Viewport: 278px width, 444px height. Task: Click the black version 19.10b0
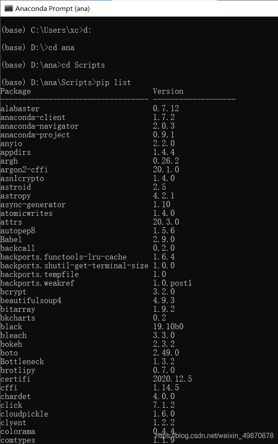168,327
